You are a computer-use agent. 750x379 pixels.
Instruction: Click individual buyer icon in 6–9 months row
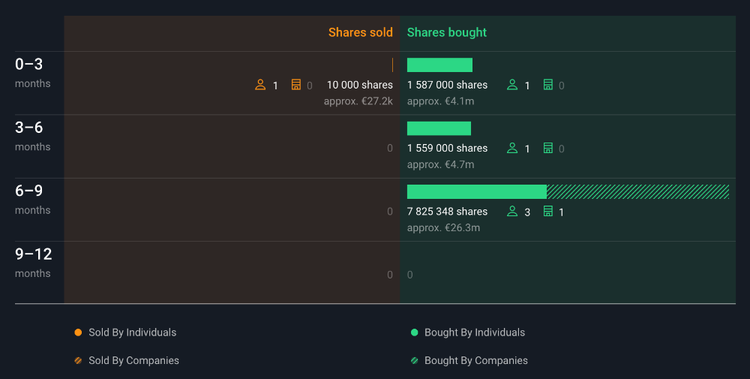point(512,212)
